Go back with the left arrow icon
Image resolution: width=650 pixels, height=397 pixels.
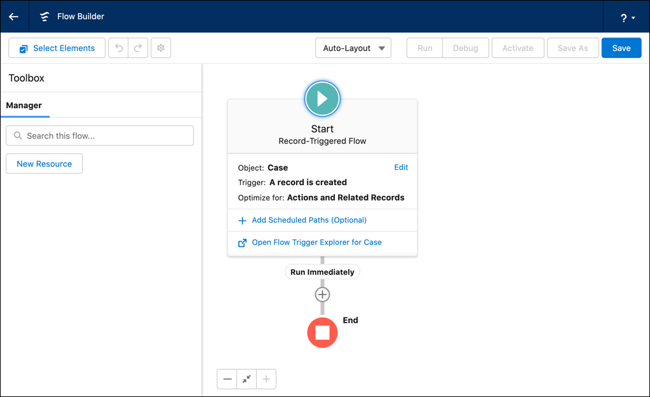pyautogui.click(x=14, y=17)
